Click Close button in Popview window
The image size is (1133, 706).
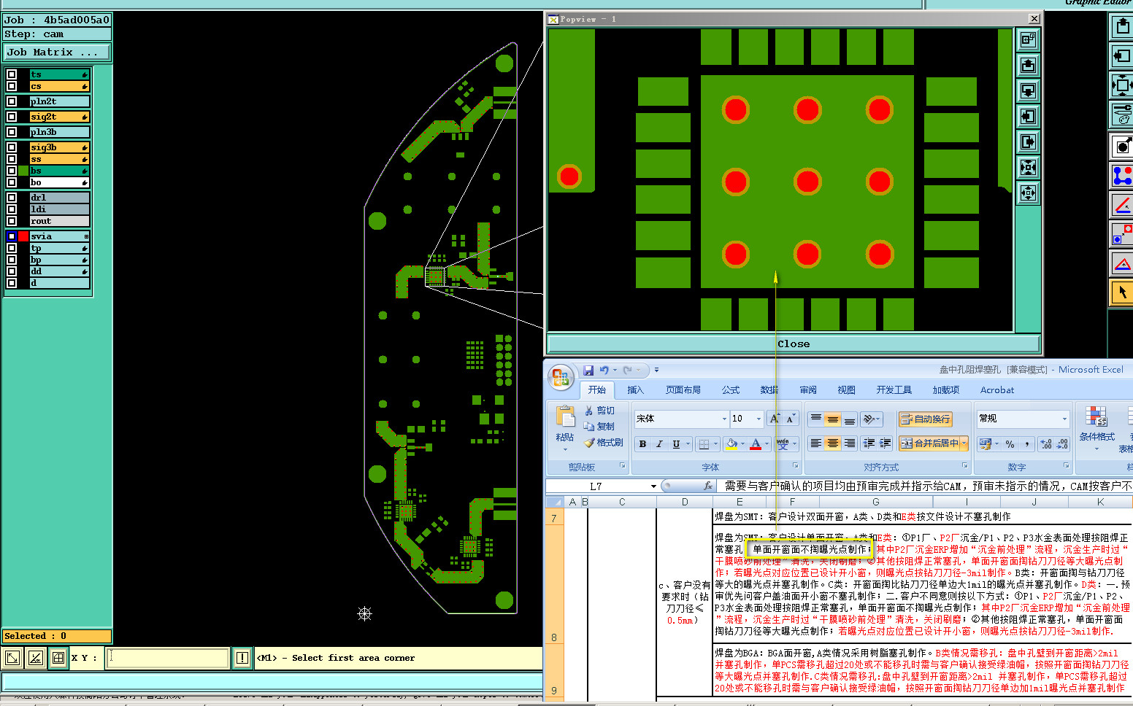[794, 344]
